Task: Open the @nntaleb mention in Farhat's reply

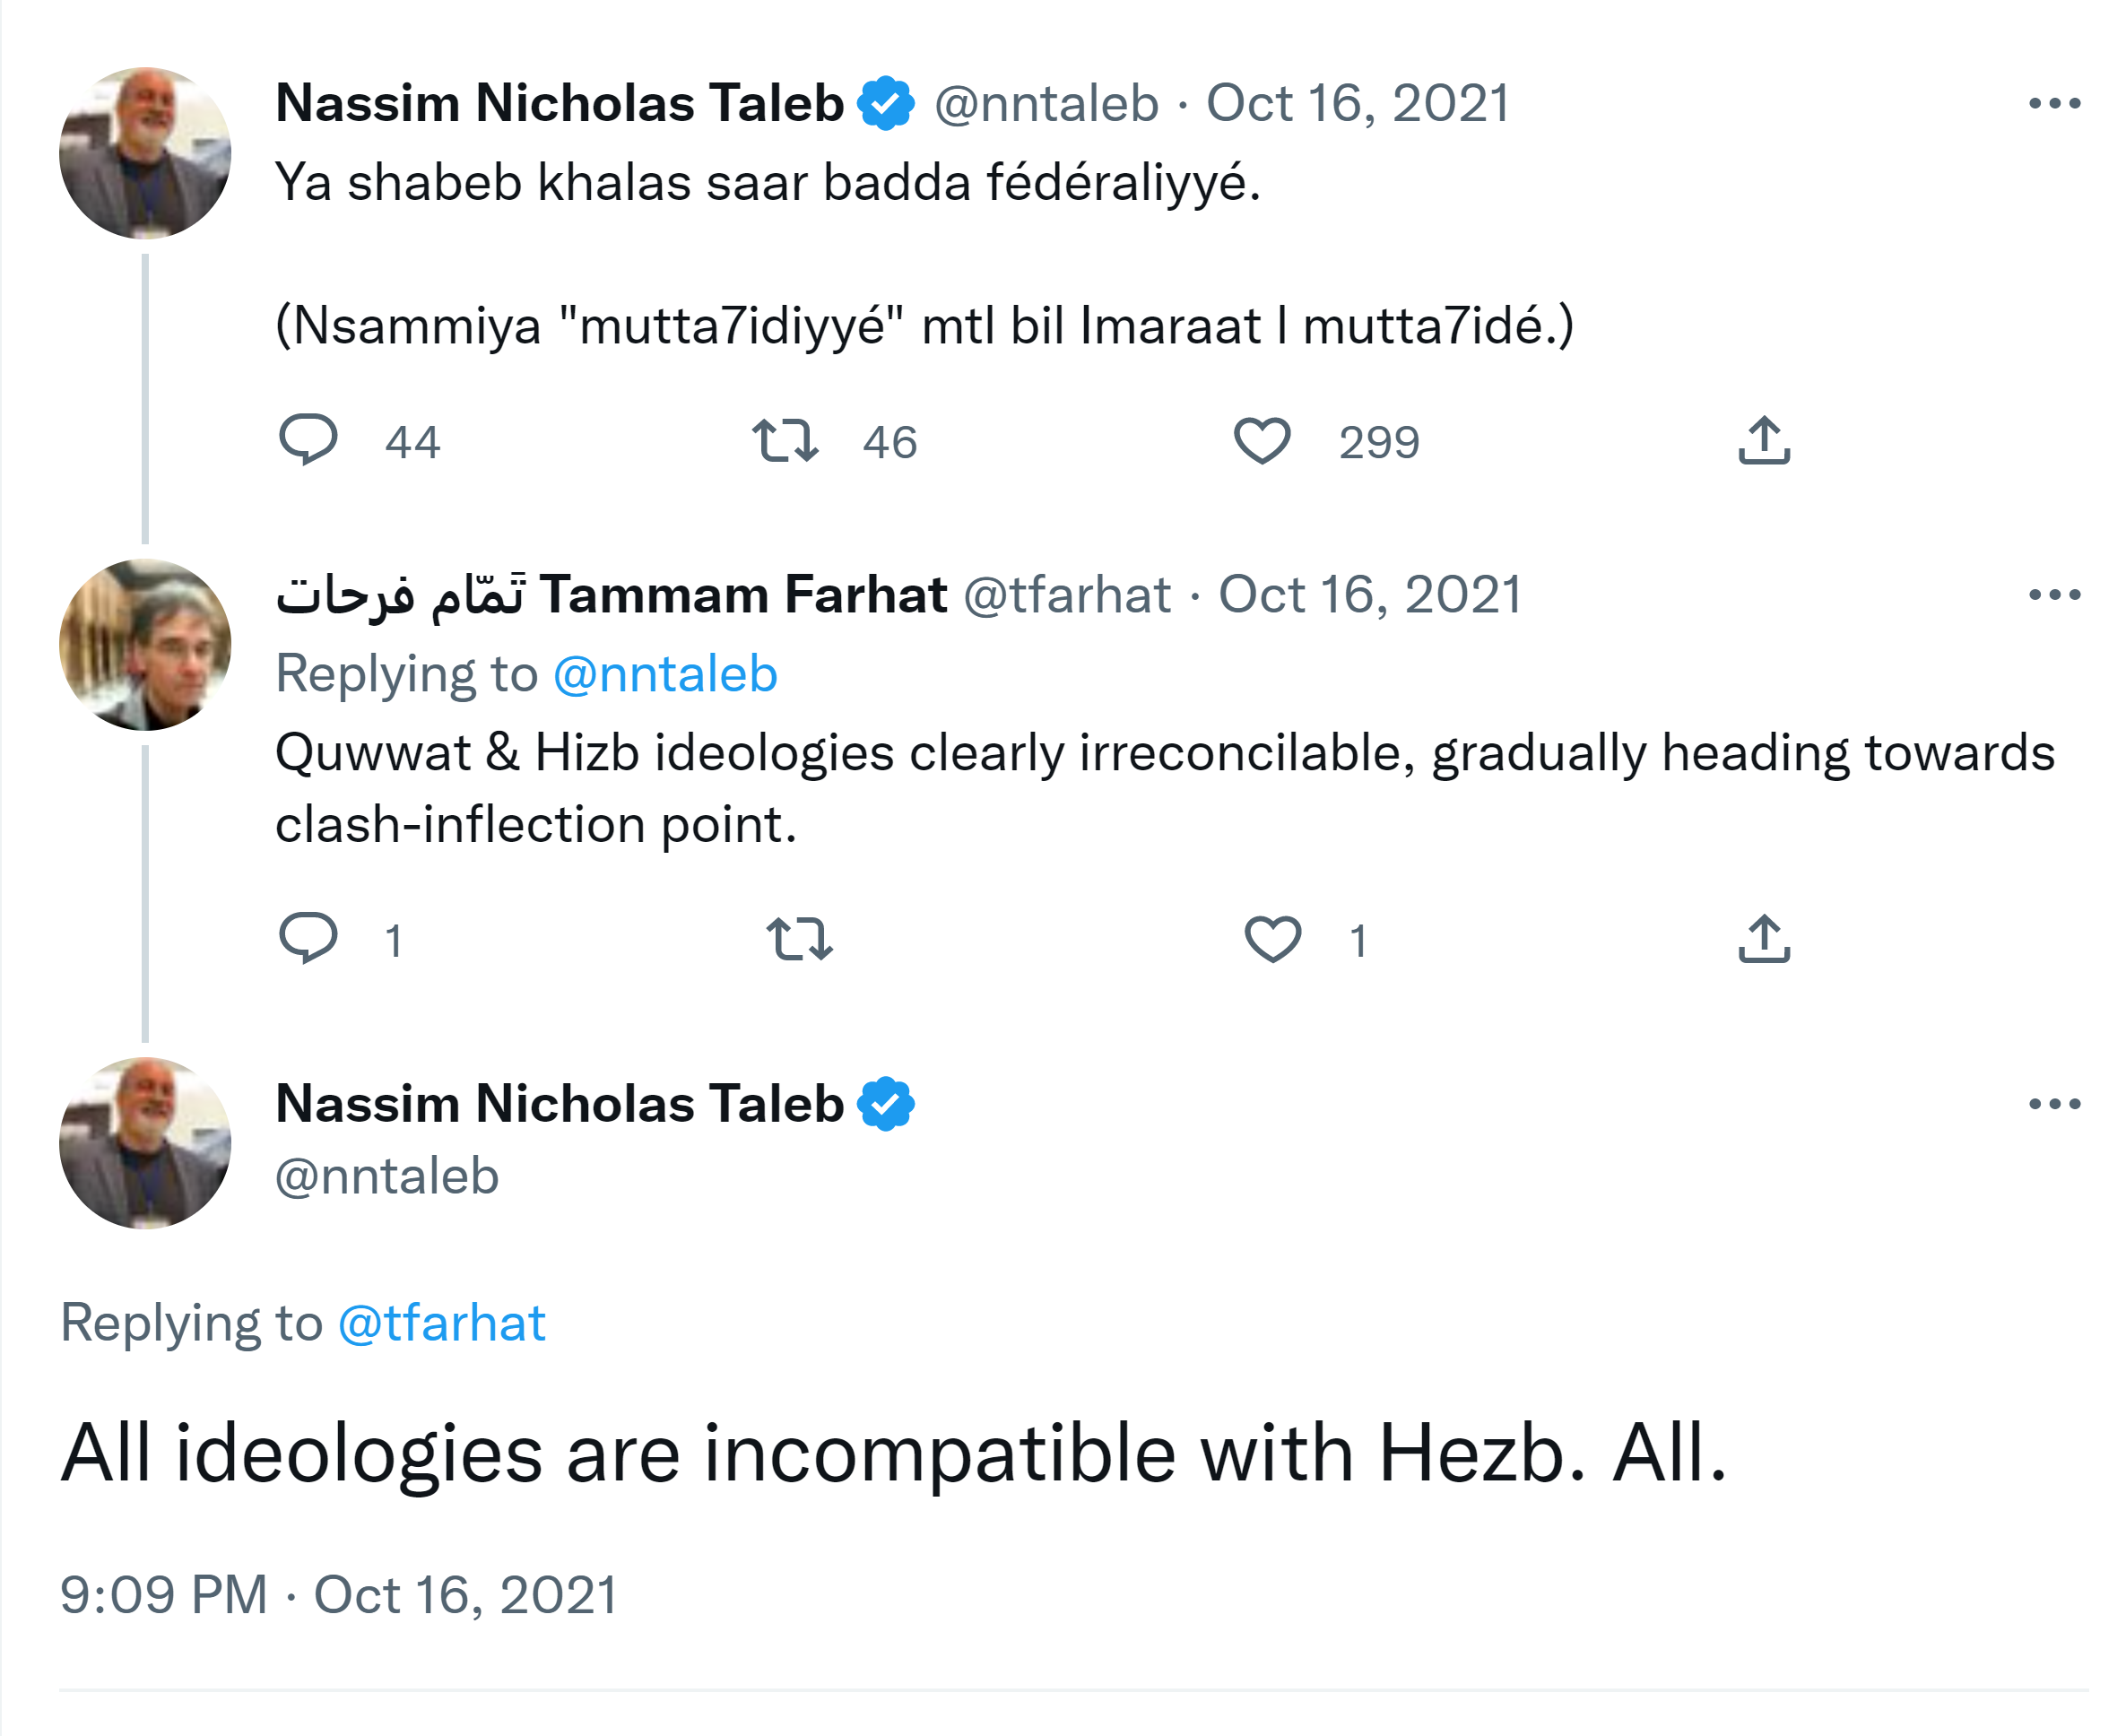Action: point(665,674)
